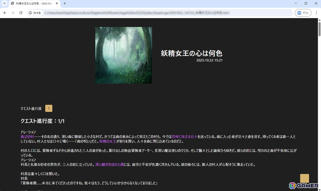Image resolution: width=321 pixels, height=191 pixels.
Task: Open the Guest profile icon
Action: click(303, 13)
